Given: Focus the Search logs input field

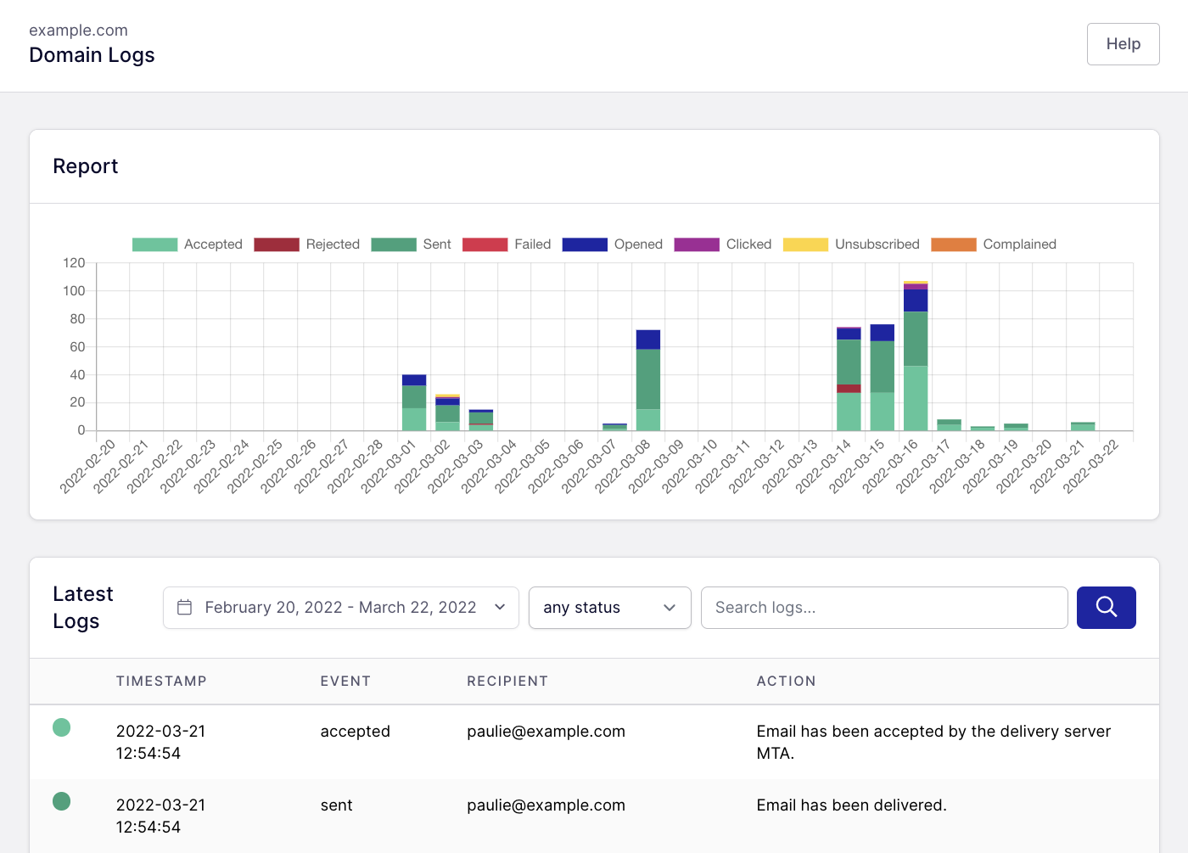Looking at the screenshot, I should (x=883, y=608).
